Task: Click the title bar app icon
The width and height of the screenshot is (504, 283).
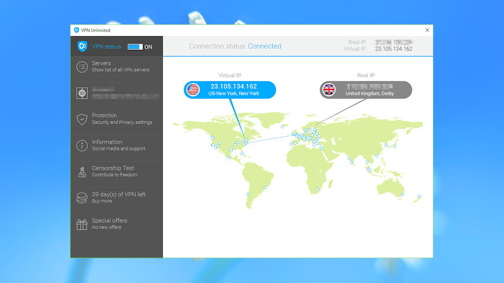Action: tap(76, 30)
